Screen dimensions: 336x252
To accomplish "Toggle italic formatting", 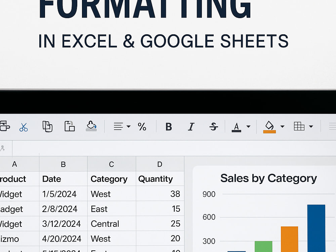I will tap(191, 127).
